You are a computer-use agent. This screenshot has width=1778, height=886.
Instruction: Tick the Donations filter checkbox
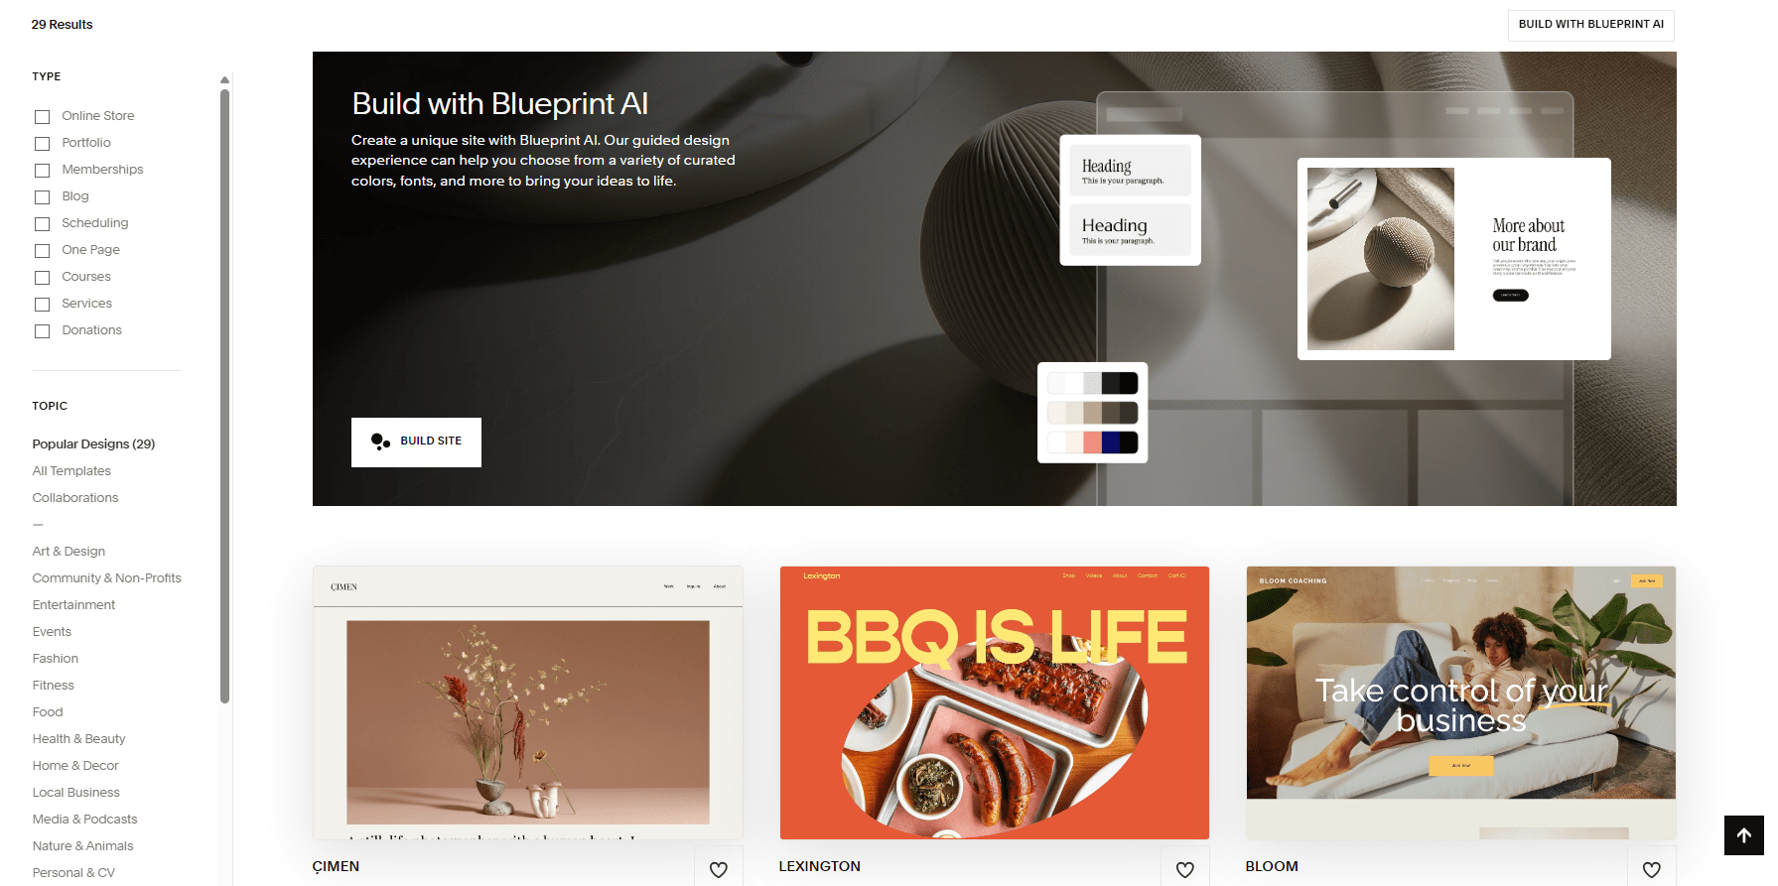point(42,331)
